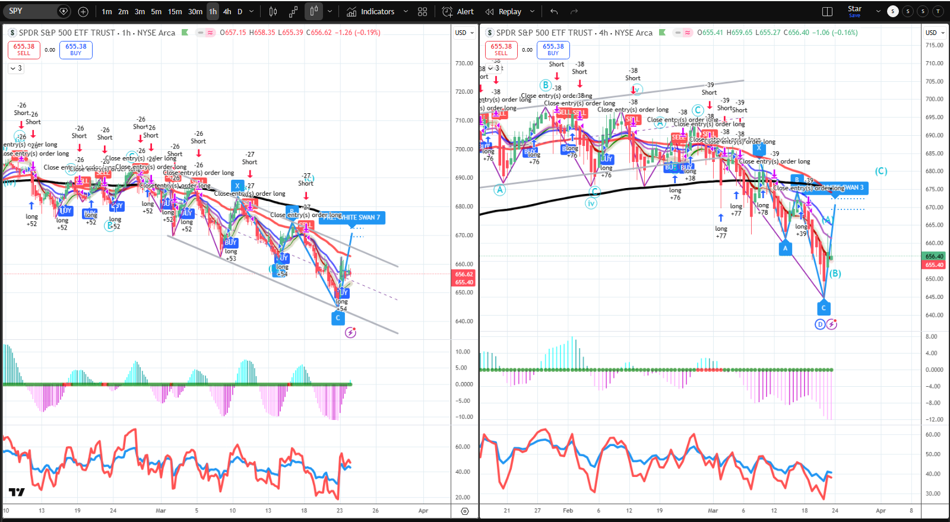The width and height of the screenshot is (950, 522).
Task: Click SPDR S&P 500 ETF TRUST title on 4h chart
Action: click(544, 33)
